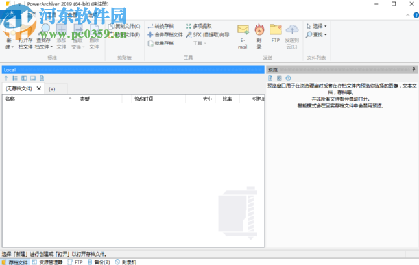Click the info circle icon in 预览 toolbar
419x265 pixels.
pyautogui.click(x=288, y=78)
